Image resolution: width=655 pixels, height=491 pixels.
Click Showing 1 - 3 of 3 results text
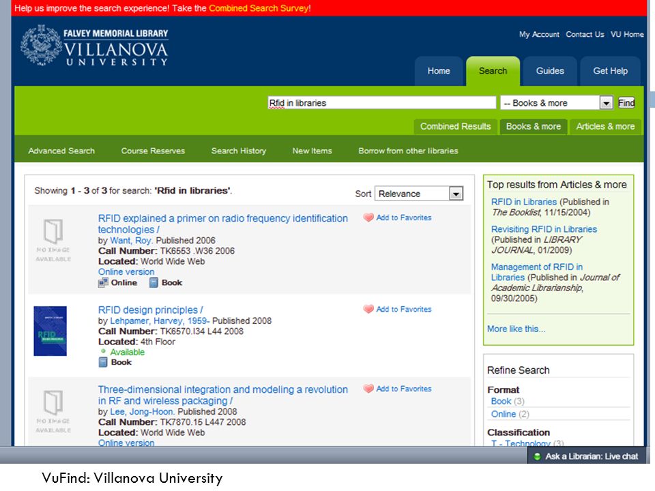pyautogui.click(x=133, y=191)
